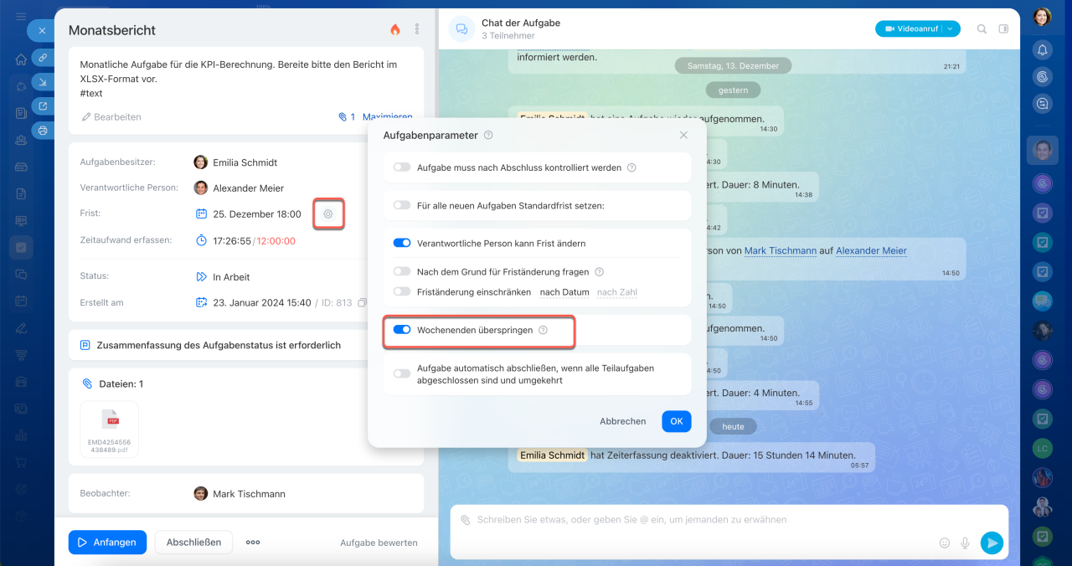The image size is (1072, 566).
Task: Click the microphone icon in chat input
Action: (965, 543)
